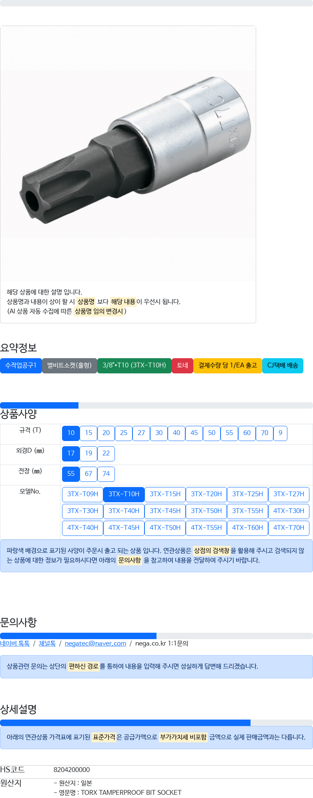The height and width of the screenshot is (798, 313).
Task: Select spec size 15 option
Action: tap(88, 433)
